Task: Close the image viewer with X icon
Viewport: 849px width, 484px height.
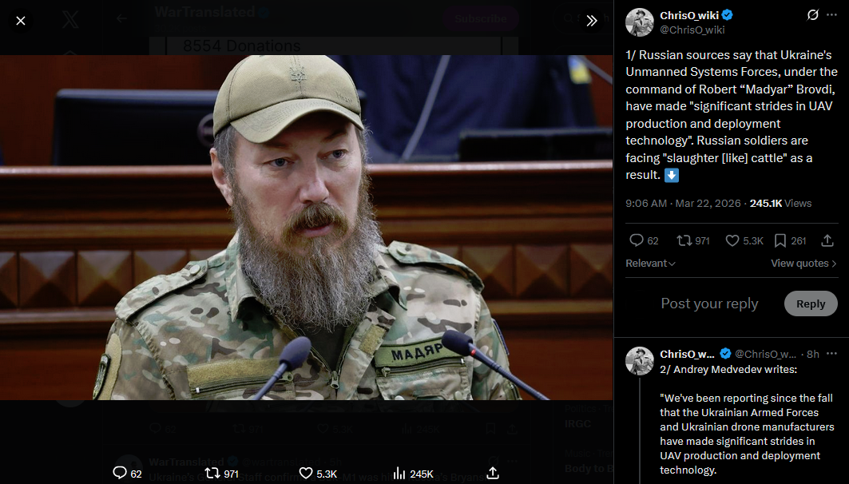Action: point(21,21)
